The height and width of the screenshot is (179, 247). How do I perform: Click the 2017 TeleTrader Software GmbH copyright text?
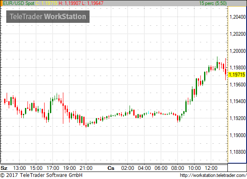[x=41, y=175]
